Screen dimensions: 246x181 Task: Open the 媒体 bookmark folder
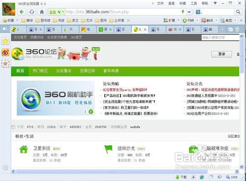pos(27,21)
